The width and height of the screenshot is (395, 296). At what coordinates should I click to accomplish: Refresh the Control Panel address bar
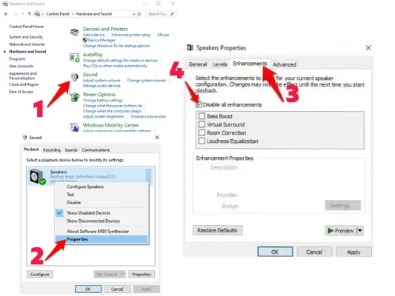139,14
